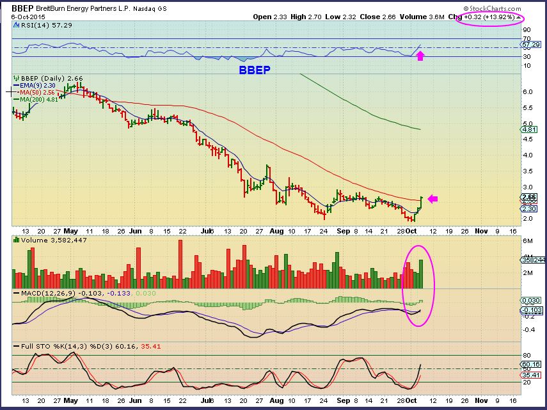Viewport: 547px width, 410px height.
Task: Click the 4.81 MA(200) tag on the right axis
Action: [529, 129]
